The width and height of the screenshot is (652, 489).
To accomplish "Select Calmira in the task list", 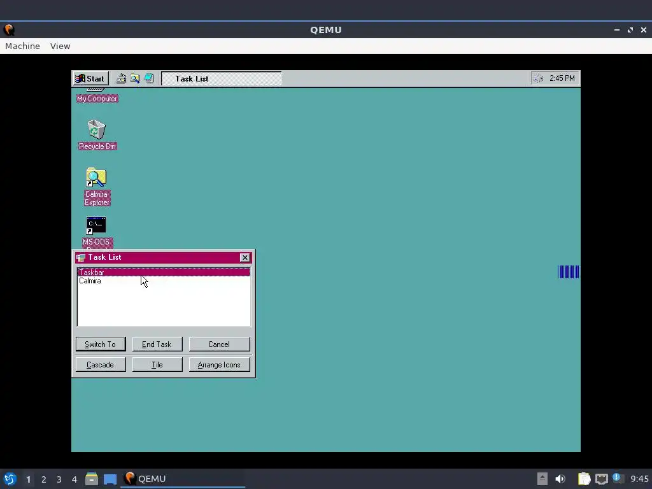I will [164, 281].
